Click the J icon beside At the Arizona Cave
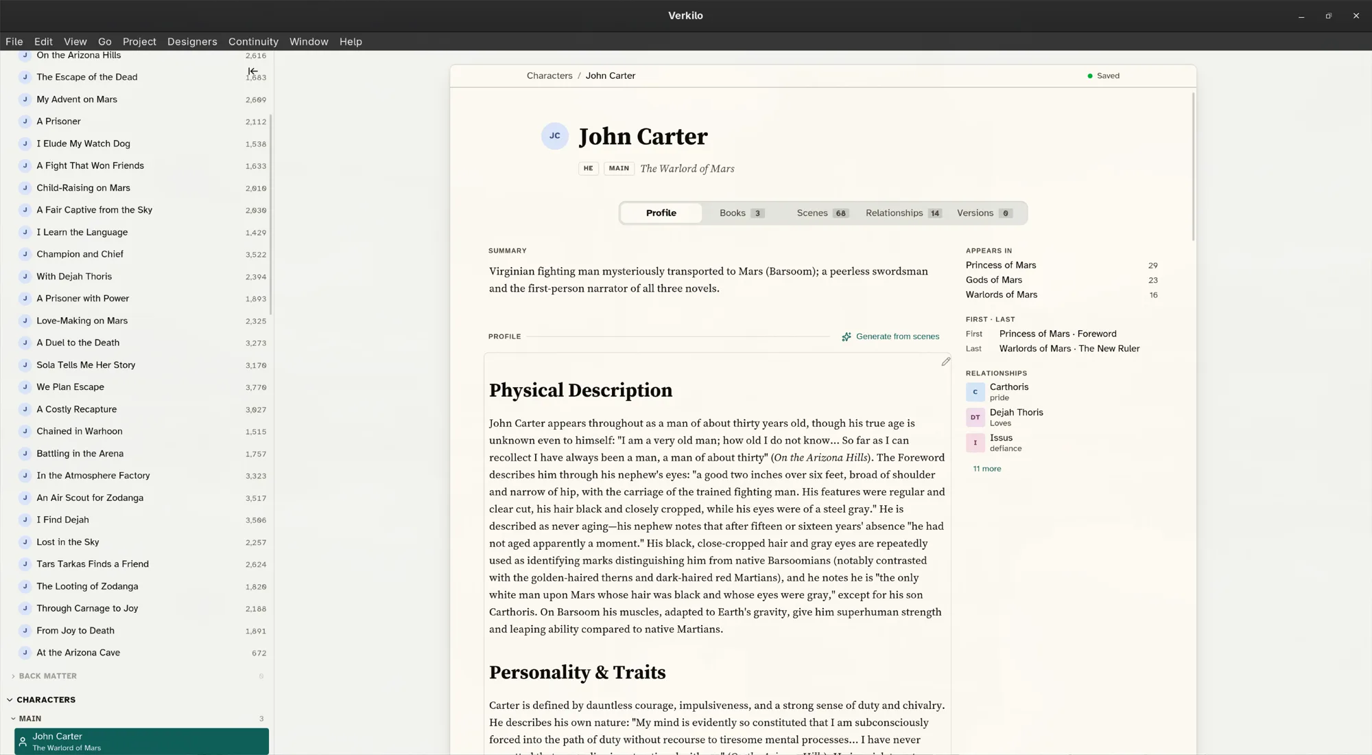Viewport: 1372px width, 755px height. 25,653
